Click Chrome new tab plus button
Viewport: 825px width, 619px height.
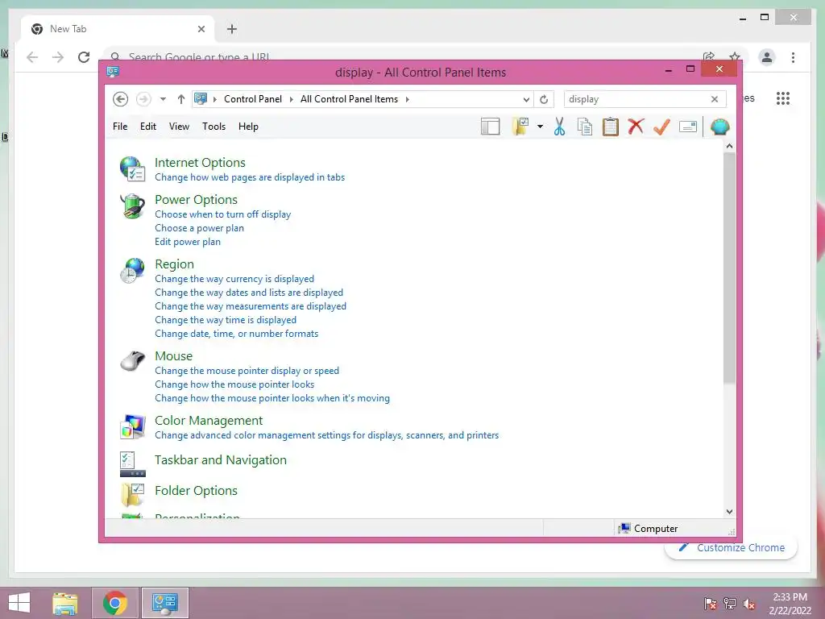232,29
